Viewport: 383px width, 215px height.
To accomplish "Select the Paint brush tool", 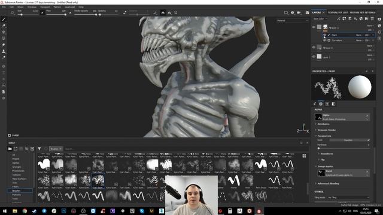I will point(4,19).
